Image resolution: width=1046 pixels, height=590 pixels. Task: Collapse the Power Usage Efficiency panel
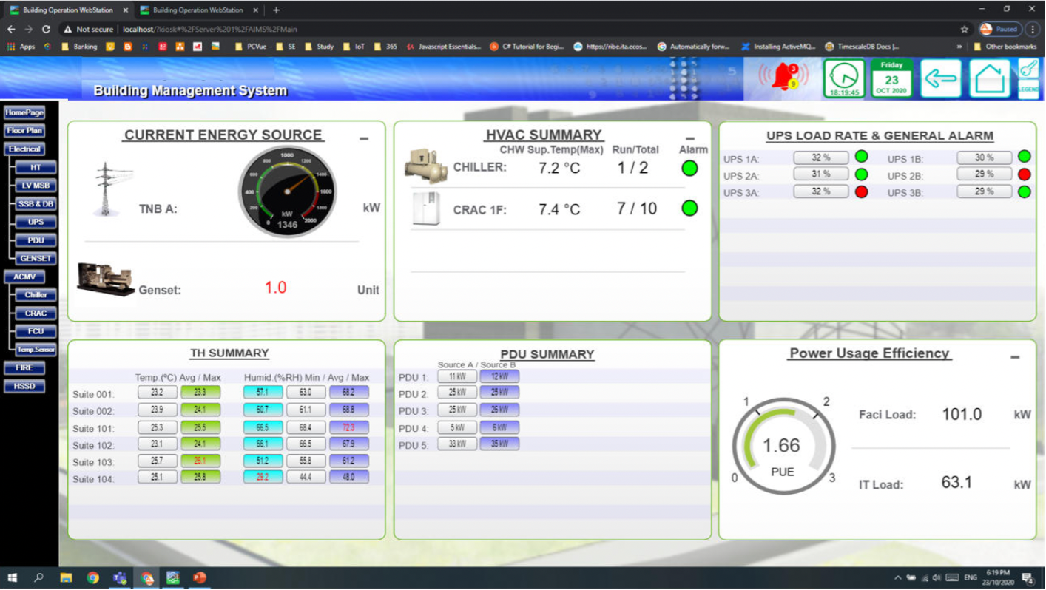(1015, 356)
